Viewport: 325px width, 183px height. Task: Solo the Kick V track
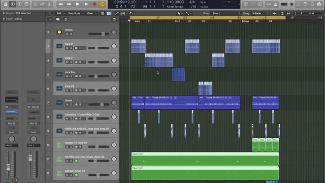[71, 62]
